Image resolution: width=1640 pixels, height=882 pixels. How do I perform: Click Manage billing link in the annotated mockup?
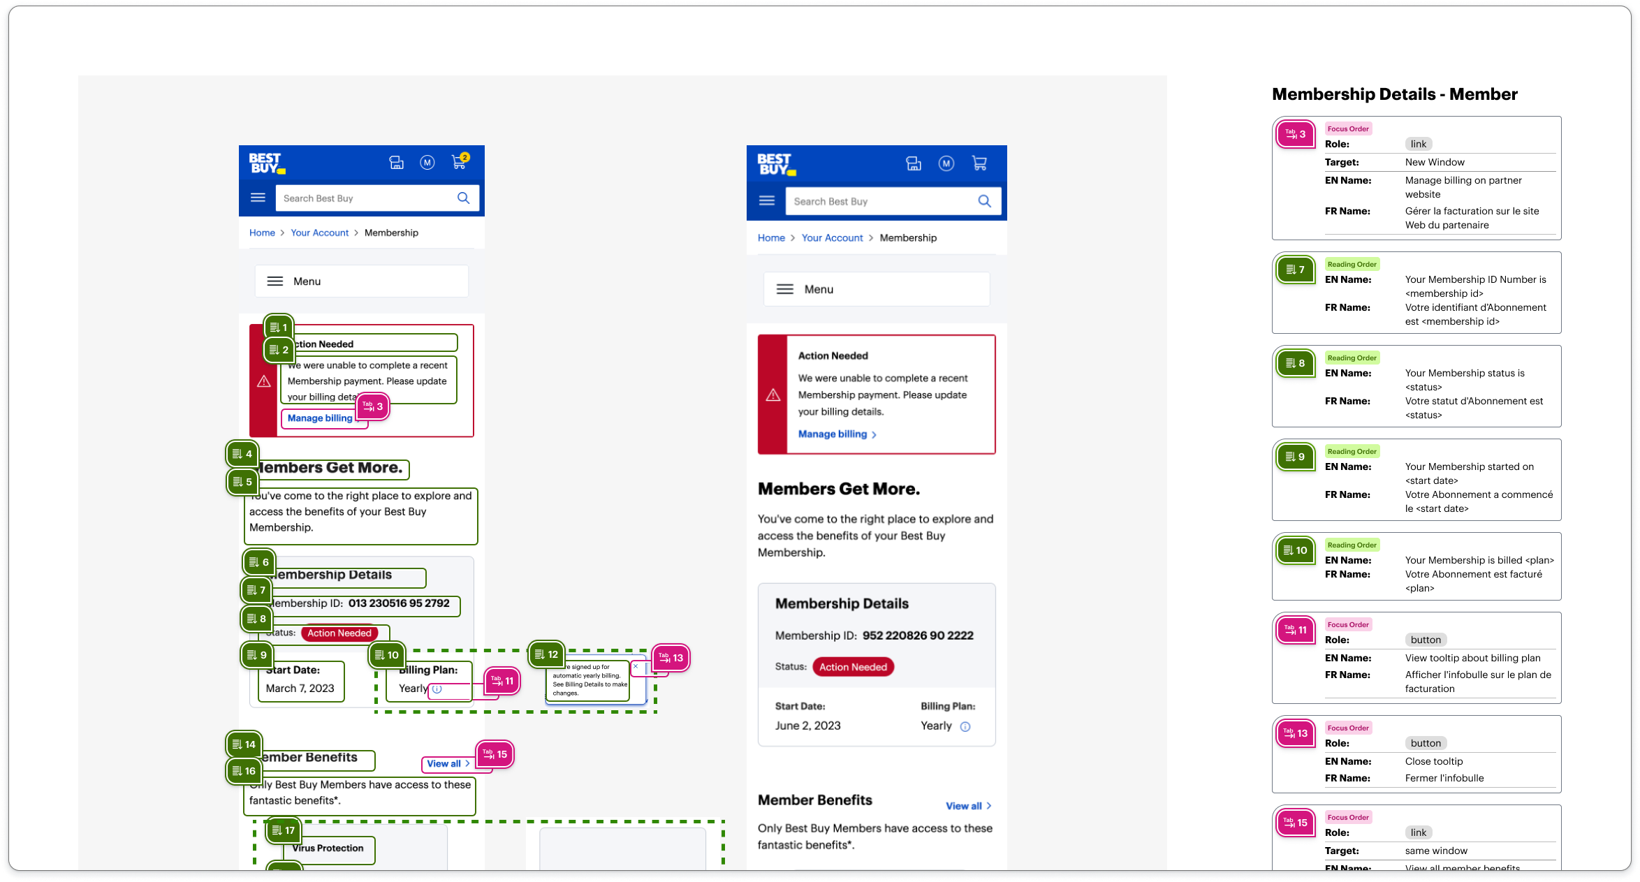320,418
